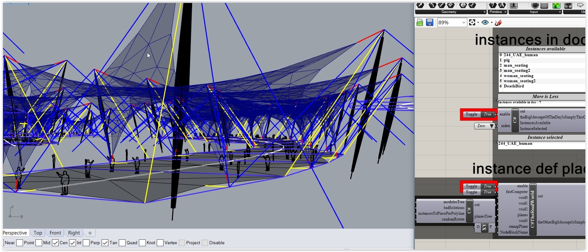Screen dimensions: 588x252
Task: Save the Grasshopper document with the floppy icon
Action: (x=430, y=22)
